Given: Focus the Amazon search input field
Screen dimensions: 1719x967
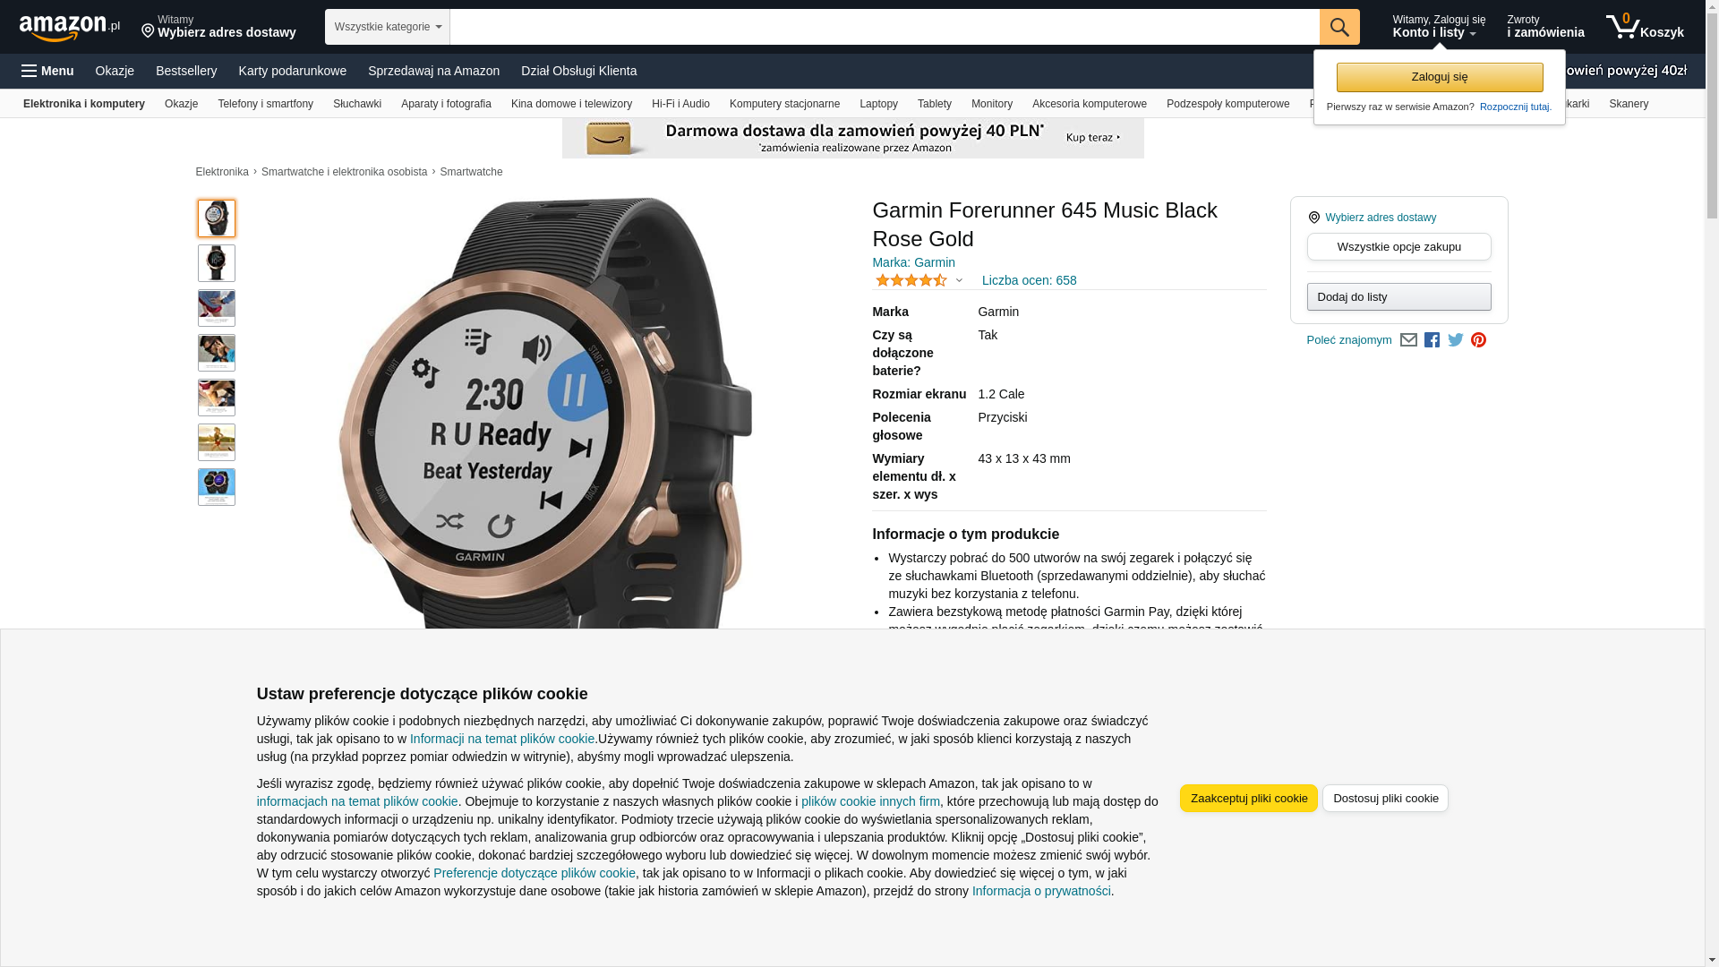Looking at the screenshot, I should click(884, 27).
